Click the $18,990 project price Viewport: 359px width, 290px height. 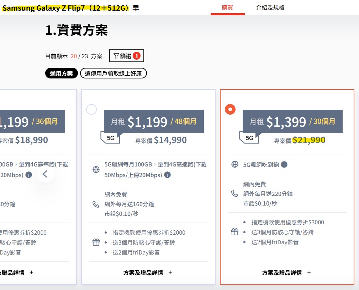click(x=31, y=140)
